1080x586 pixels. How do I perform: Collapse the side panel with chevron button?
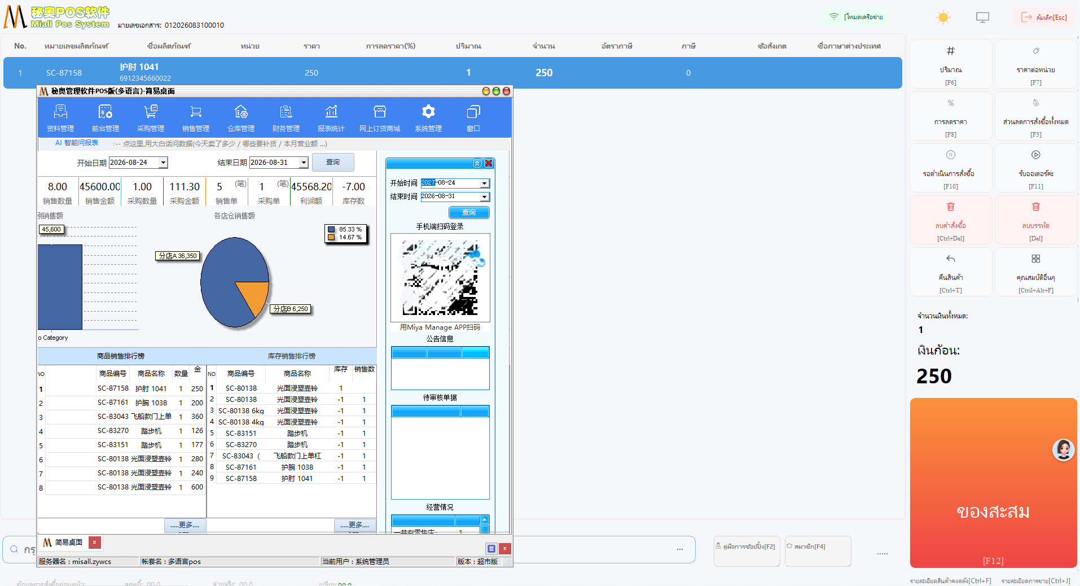click(x=477, y=163)
